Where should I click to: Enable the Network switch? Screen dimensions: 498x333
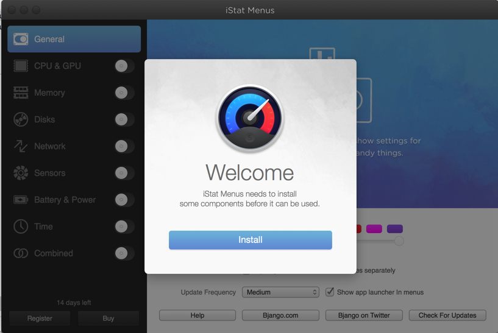pyautogui.click(x=124, y=146)
